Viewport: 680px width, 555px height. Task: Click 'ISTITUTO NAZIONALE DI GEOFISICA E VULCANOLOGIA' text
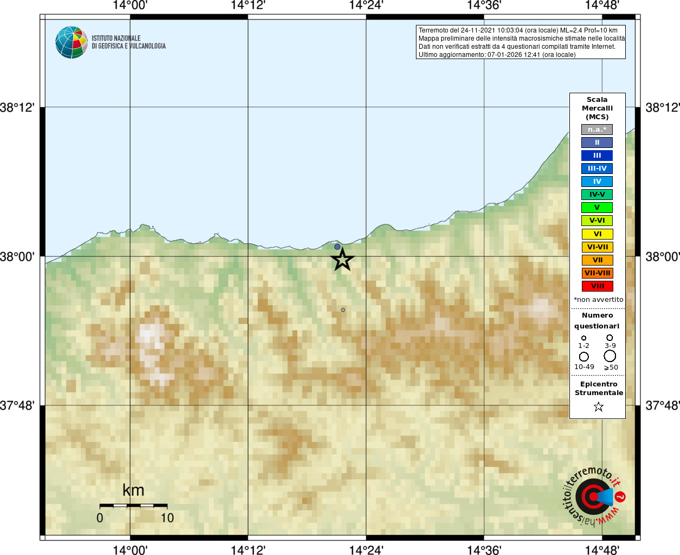(x=129, y=42)
